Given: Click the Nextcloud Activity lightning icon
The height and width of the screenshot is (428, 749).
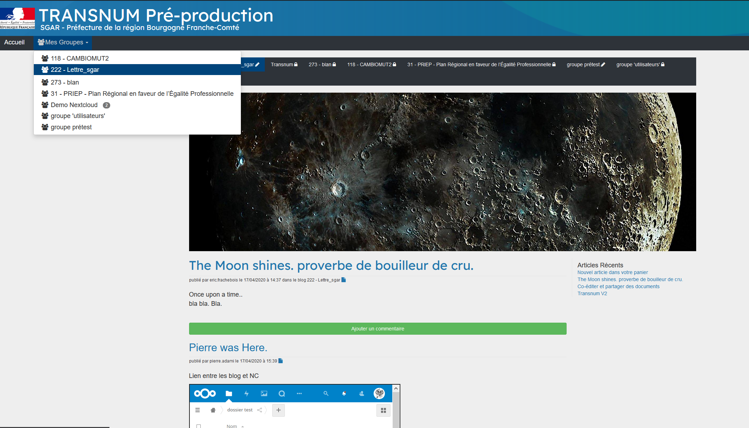Looking at the screenshot, I should click(x=246, y=393).
